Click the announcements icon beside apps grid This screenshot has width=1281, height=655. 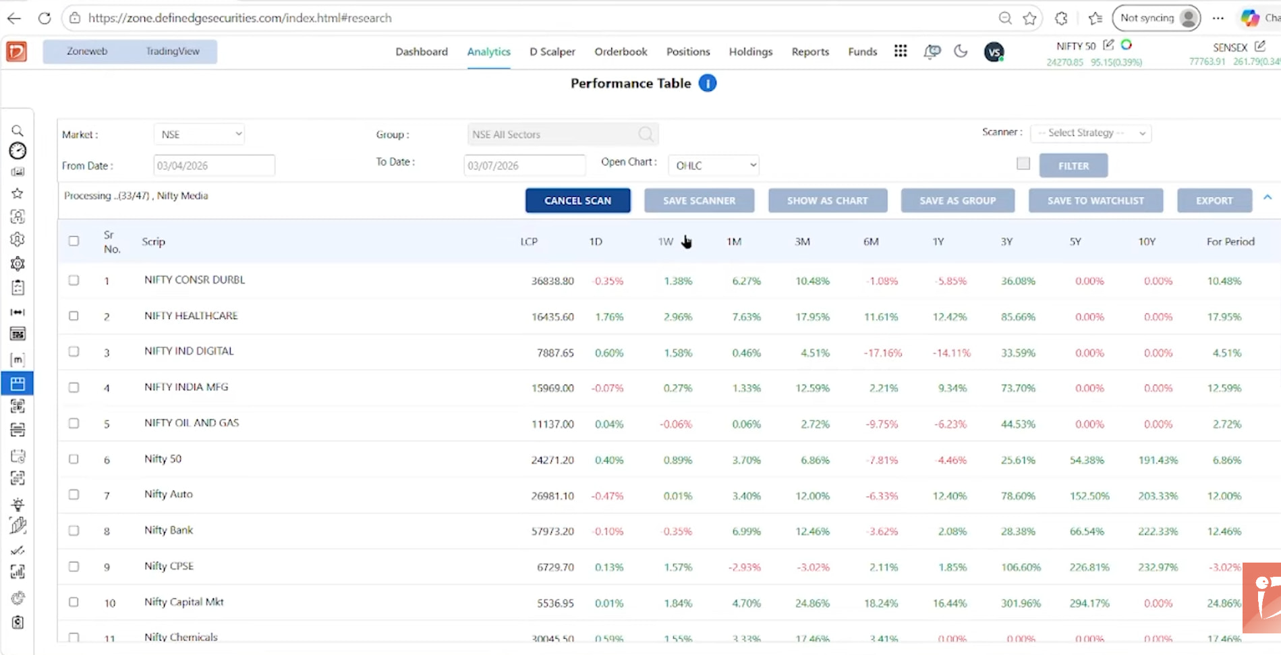[x=932, y=51]
